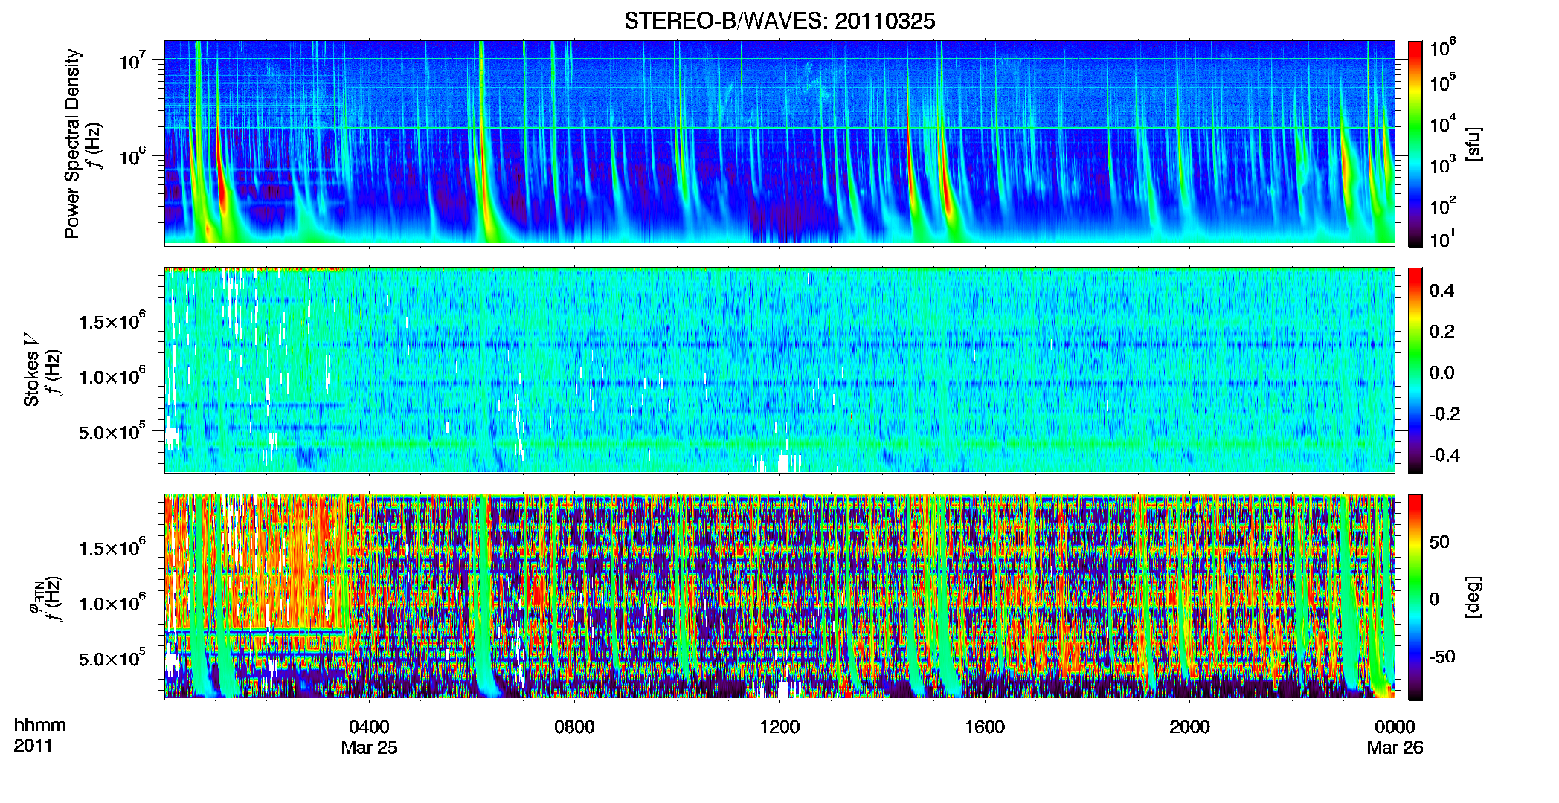Screen dimensions: 1559x803
Task: Click the Mar 26 date label
Action: coord(1395,748)
